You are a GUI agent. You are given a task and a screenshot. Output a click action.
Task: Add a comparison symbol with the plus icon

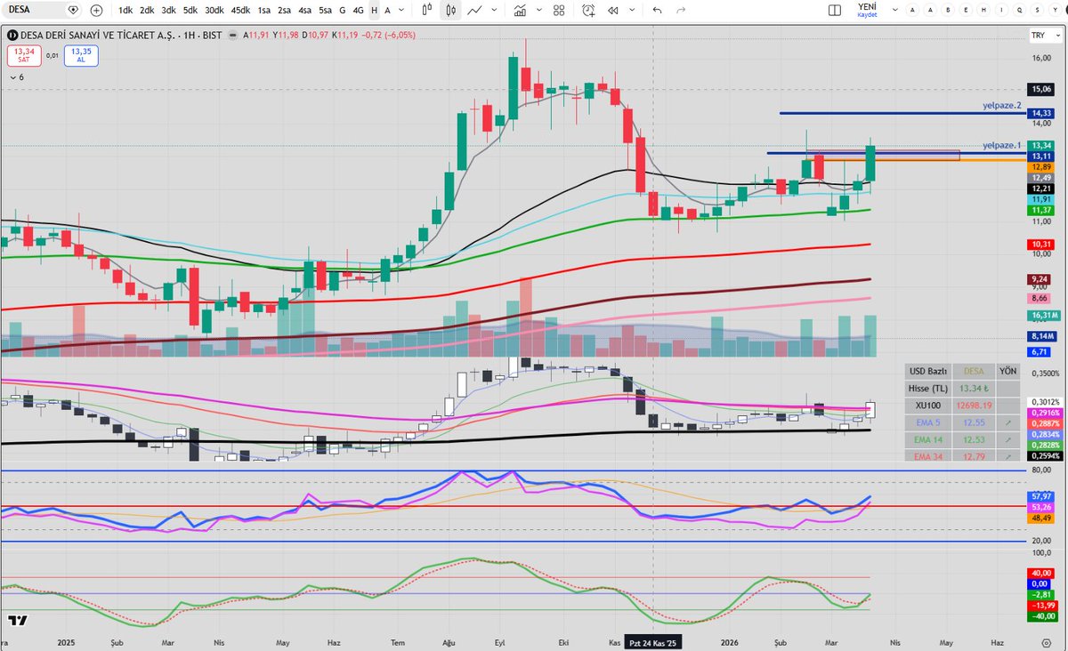coord(96,10)
